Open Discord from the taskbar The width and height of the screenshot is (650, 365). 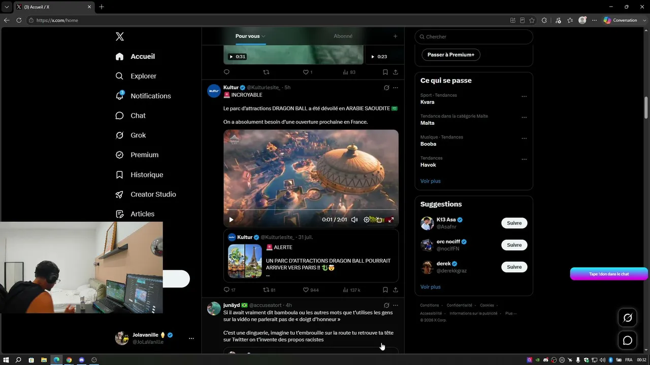point(81,360)
